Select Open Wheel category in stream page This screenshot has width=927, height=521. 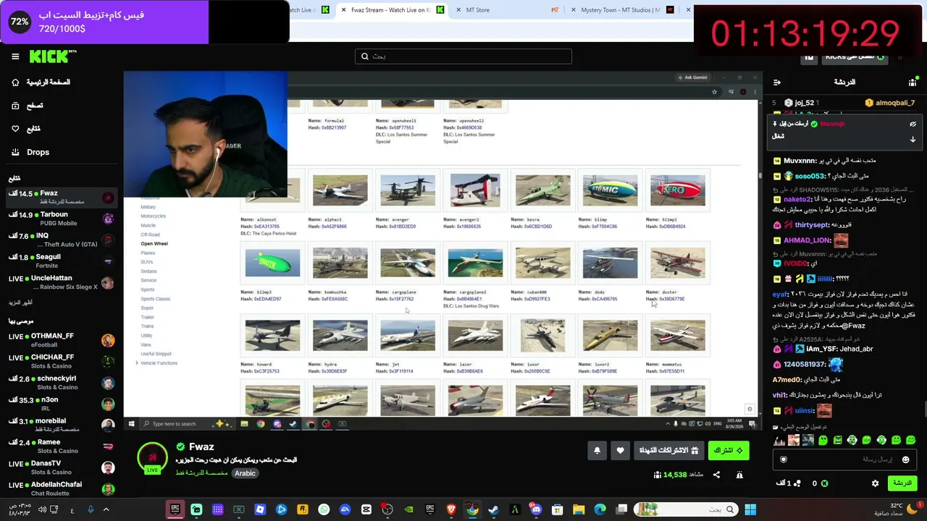[x=154, y=244]
